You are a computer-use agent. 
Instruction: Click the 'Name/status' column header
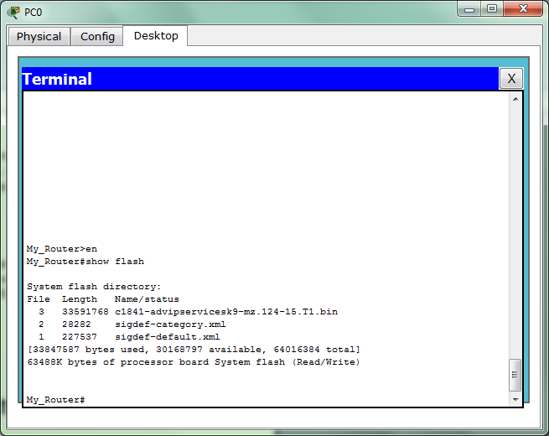(x=147, y=299)
